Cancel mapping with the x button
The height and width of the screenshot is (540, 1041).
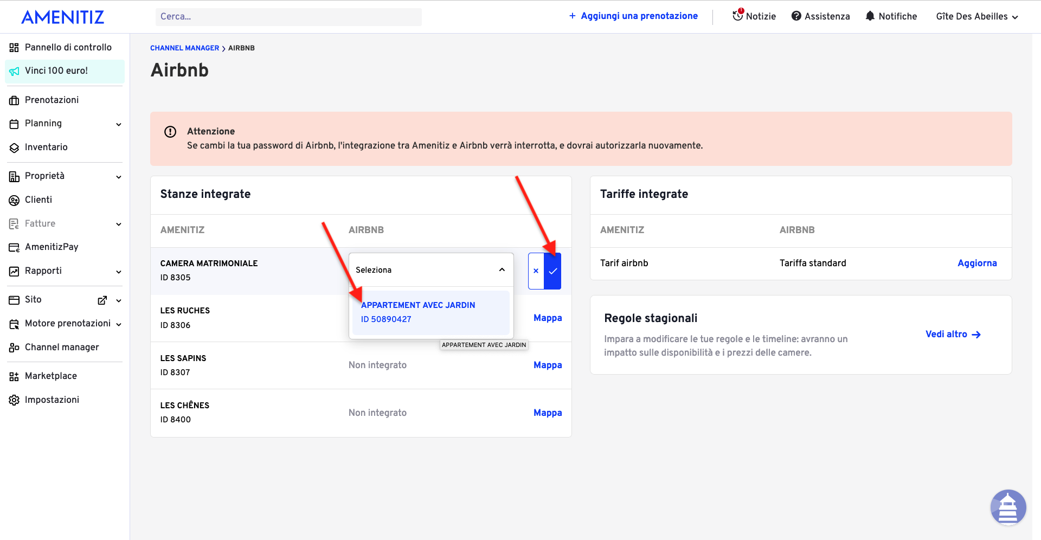click(x=536, y=271)
